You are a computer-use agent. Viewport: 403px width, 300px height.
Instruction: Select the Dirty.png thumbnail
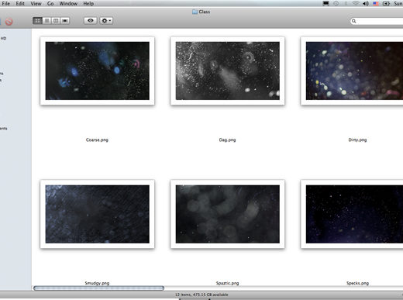click(x=352, y=71)
